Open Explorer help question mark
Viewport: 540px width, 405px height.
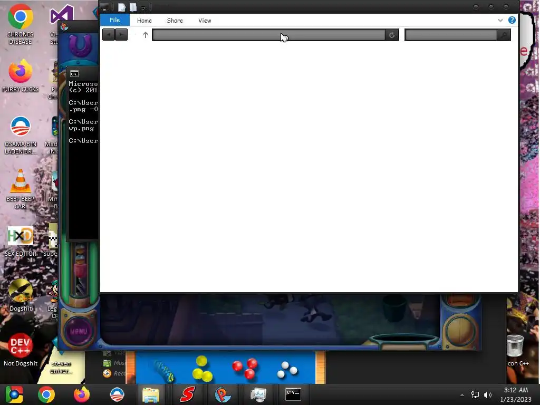[x=512, y=21]
